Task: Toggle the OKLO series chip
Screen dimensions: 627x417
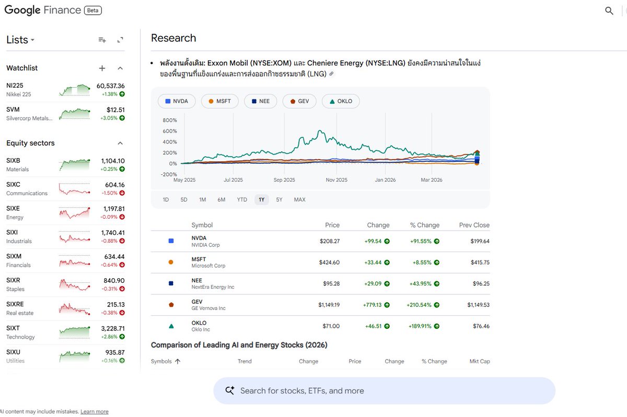Action: point(341,101)
